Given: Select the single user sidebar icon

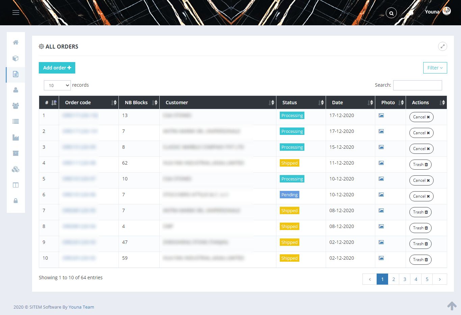Looking at the screenshot, I should pyautogui.click(x=16, y=90).
